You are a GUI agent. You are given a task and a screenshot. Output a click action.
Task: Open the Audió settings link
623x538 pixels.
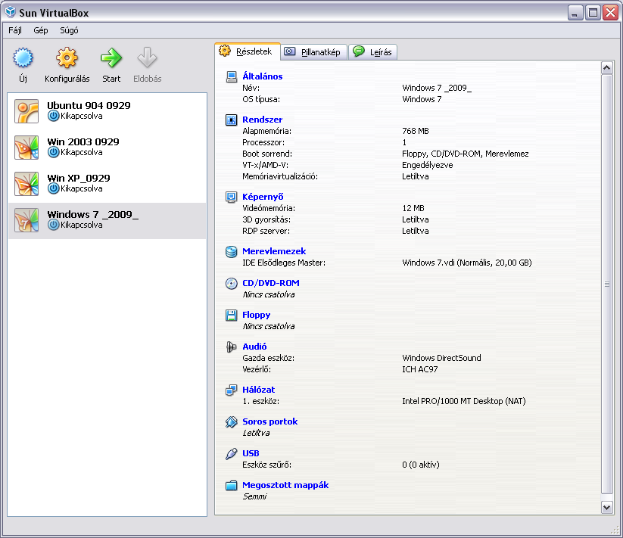(254, 347)
